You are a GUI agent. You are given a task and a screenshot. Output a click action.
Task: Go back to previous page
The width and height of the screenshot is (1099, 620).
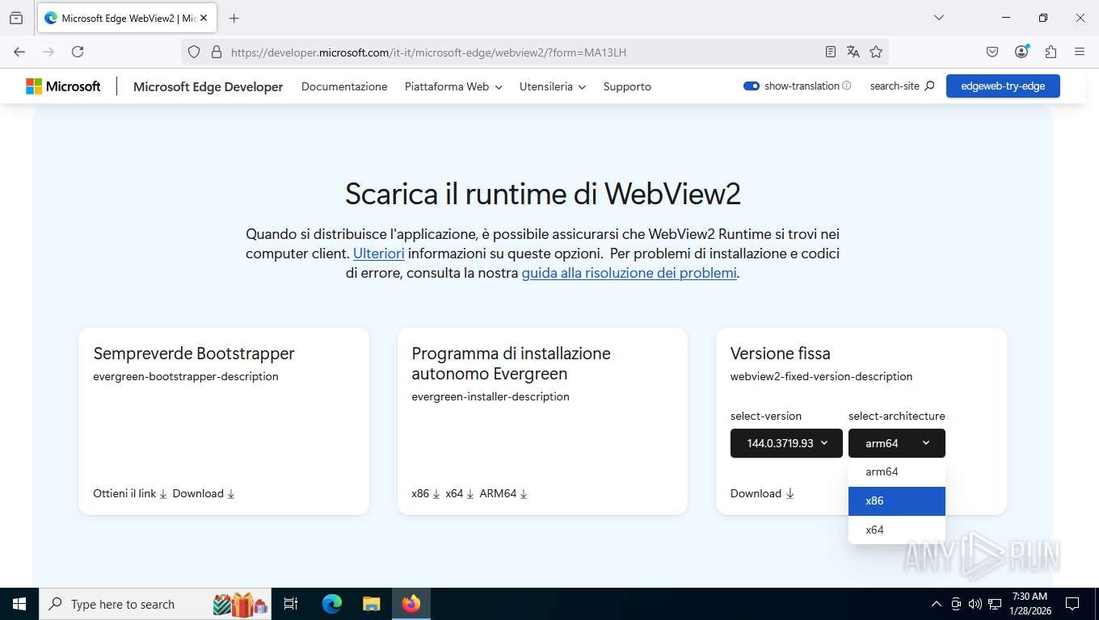click(19, 52)
